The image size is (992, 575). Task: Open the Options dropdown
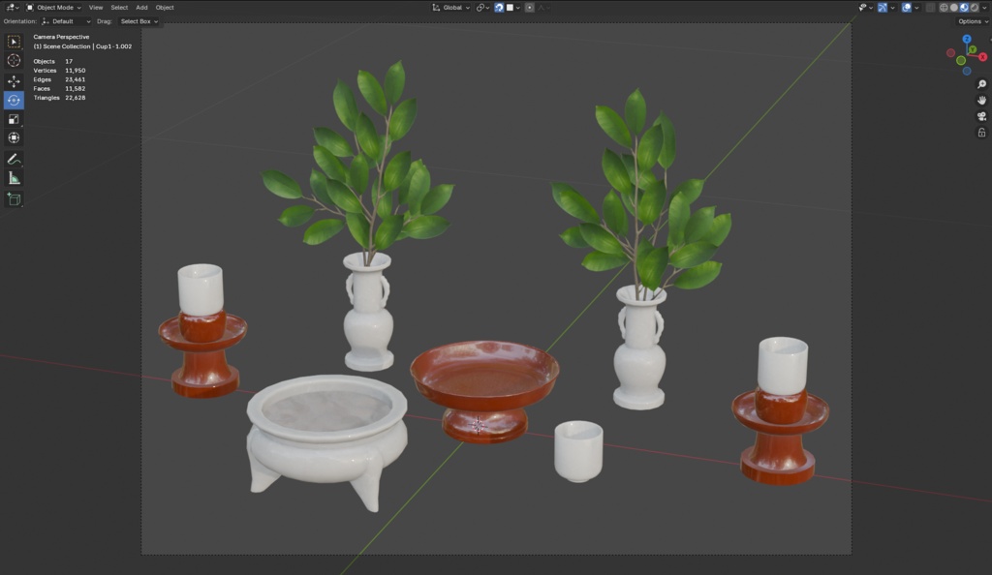coord(973,21)
